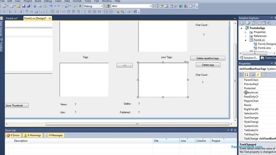276x155 pixels.
Task: Open the desc find combo box dropdown
Action: point(151,6)
